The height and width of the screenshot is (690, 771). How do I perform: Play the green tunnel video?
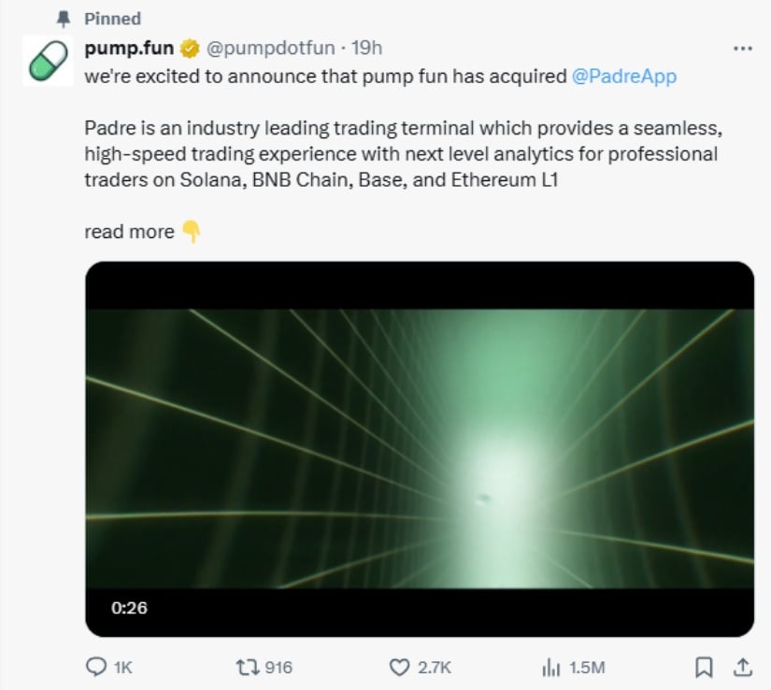(419, 448)
